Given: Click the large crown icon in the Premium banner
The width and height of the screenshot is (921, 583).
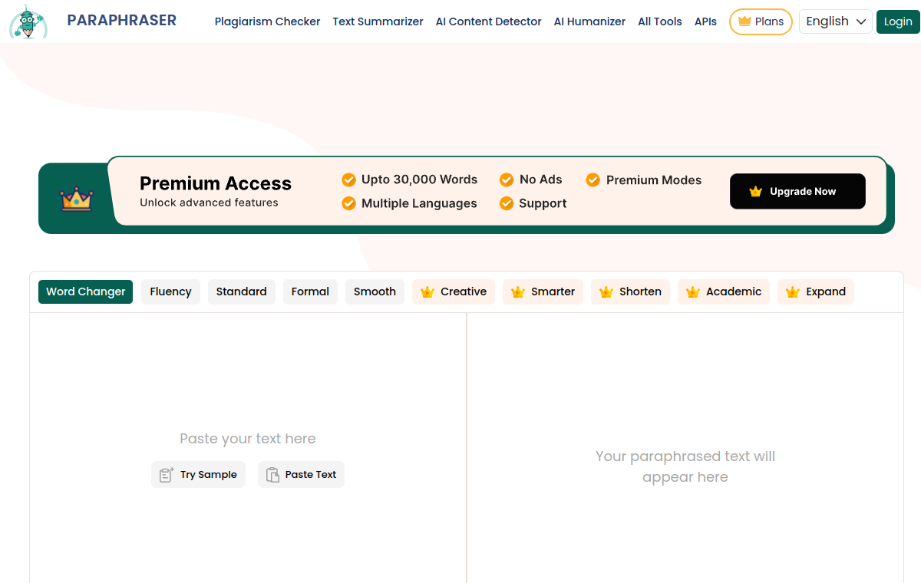Looking at the screenshot, I should click(x=76, y=199).
